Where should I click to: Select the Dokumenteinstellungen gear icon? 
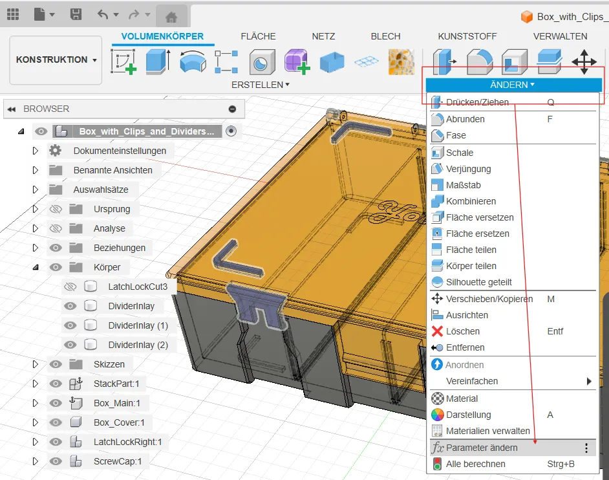click(56, 151)
